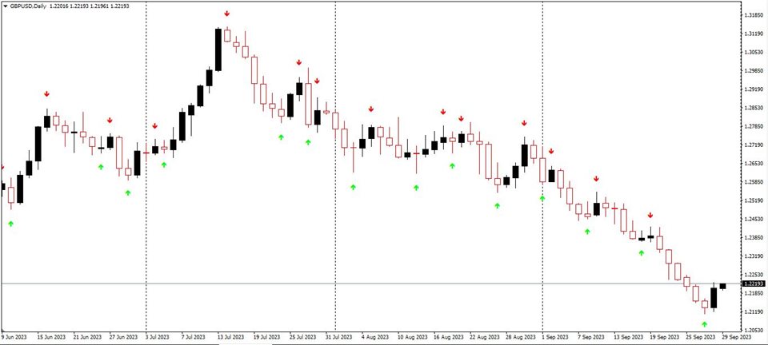Viewport: 768px width, 345px height.
Task: Click the 1.27850 price axis label
Action: 753,126
